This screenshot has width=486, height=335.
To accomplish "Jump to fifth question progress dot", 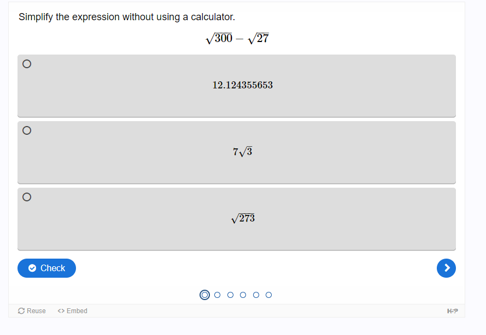I will pyautogui.click(x=256, y=295).
